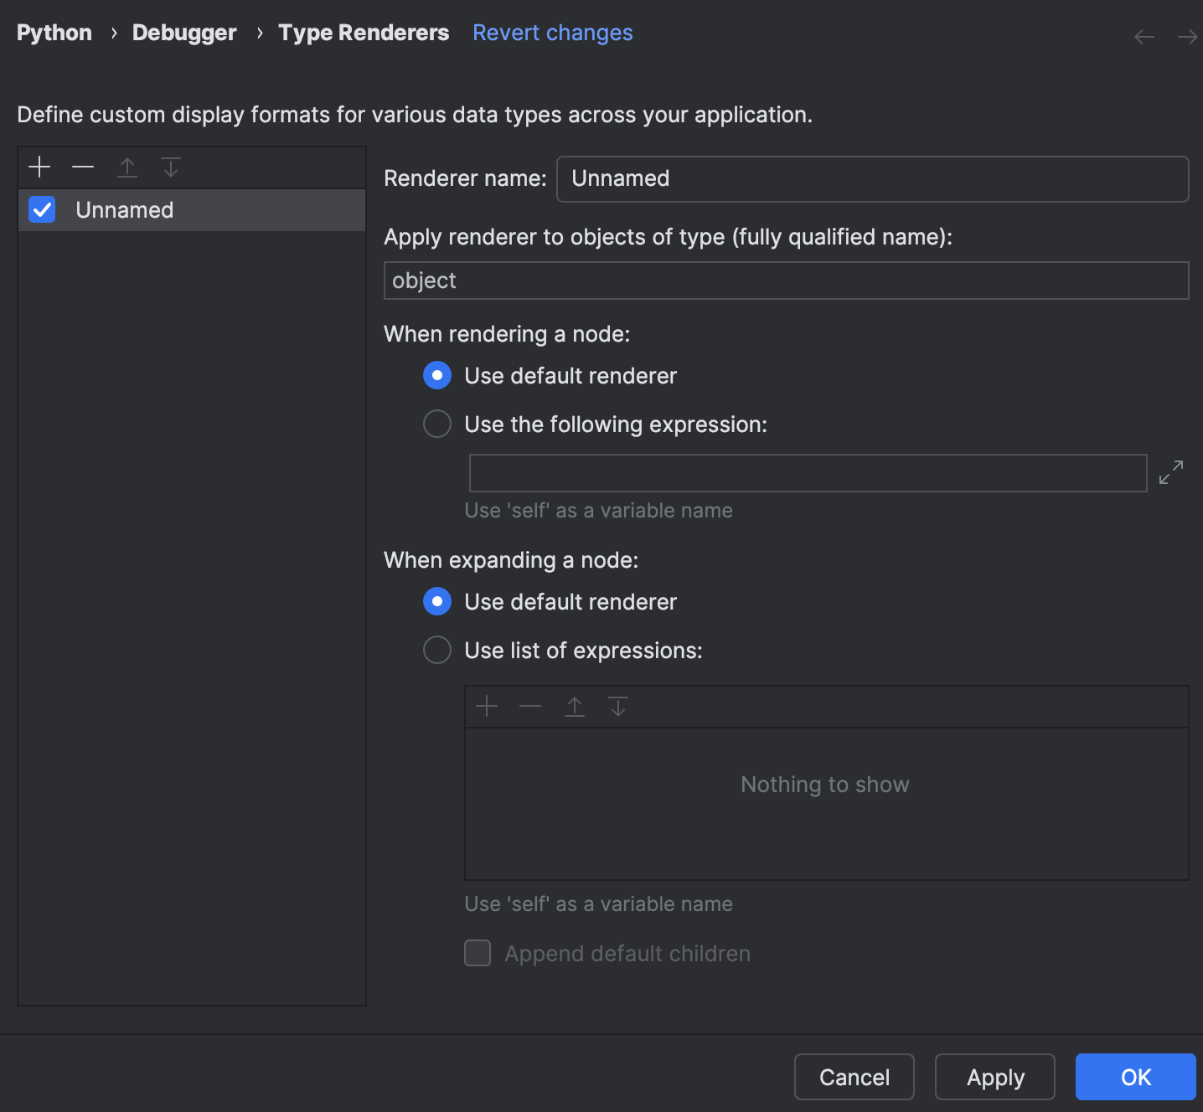Select 'Use list of expressions' radio button
The image size is (1203, 1112).
coord(436,650)
